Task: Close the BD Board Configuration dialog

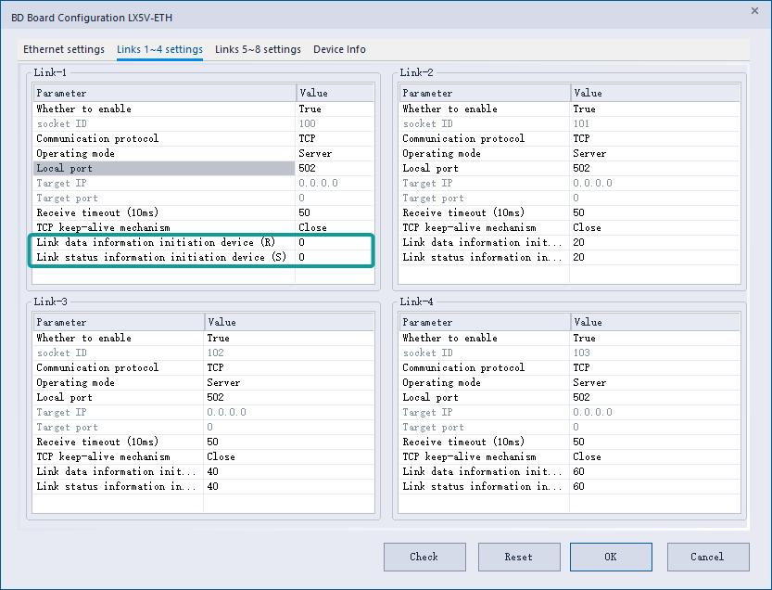Action: click(x=753, y=11)
